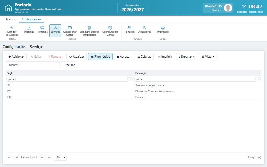Screen dimensions: 267x167
Task: Go to last page of results
Action: click(x=49, y=157)
